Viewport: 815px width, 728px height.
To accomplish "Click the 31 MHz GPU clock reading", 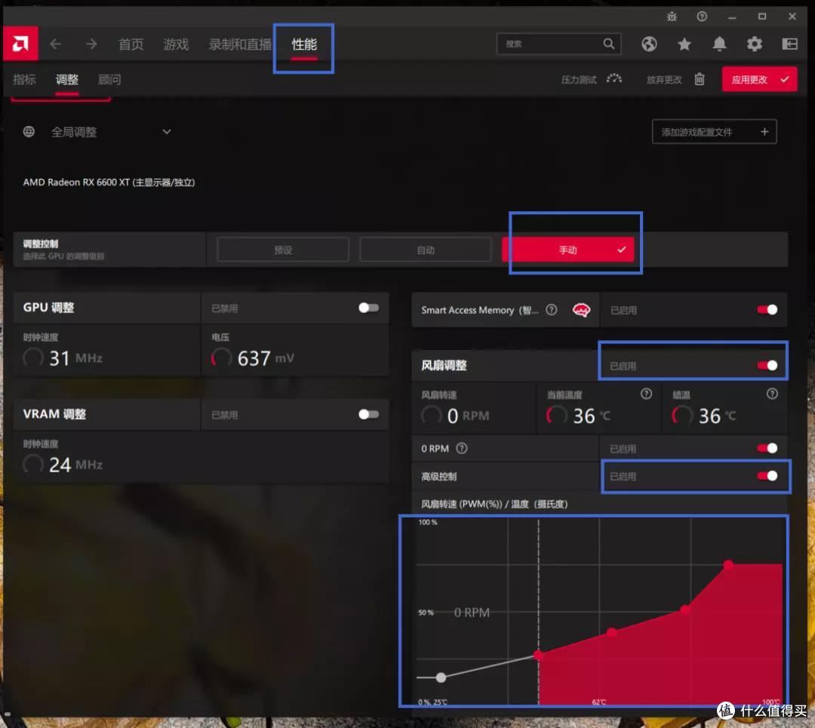I will click(75, 358).
